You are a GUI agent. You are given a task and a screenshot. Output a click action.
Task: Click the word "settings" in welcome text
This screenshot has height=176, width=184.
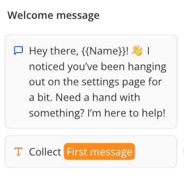click(100, 83)
